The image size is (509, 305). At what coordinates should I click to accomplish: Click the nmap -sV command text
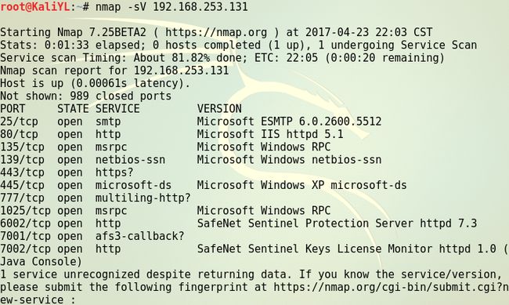[x=171, y=7]
